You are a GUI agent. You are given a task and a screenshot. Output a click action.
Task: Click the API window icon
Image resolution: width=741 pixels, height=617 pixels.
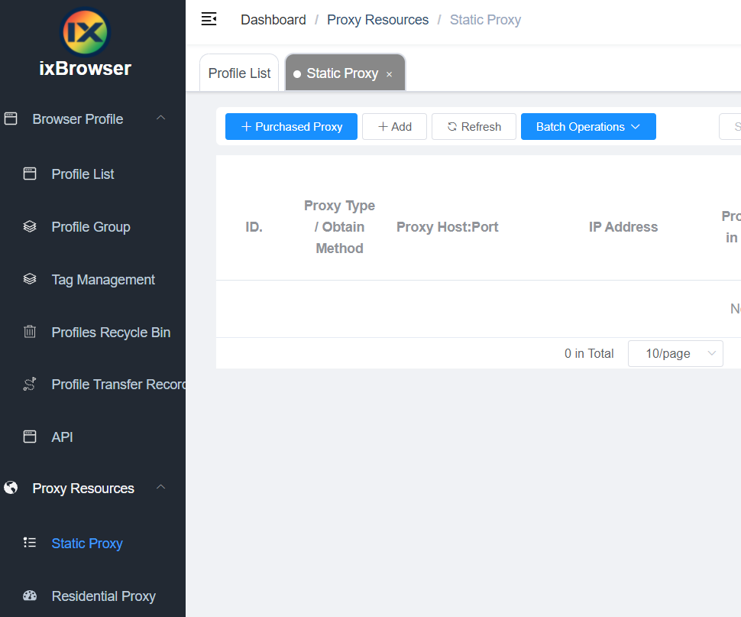[x=30, y=437]
